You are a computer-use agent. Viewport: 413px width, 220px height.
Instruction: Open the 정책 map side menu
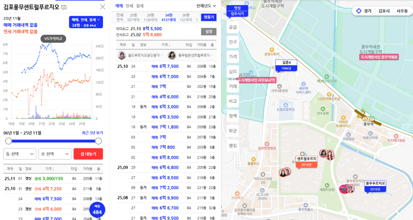tap(233, 116)
